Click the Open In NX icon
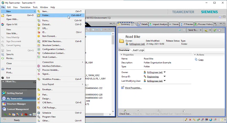227x123 pixels. pos(3,24)
